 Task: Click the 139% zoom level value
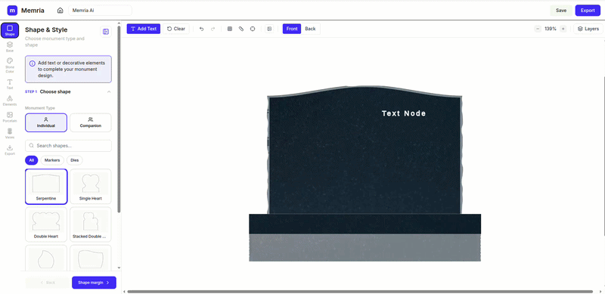coord(551,29)
